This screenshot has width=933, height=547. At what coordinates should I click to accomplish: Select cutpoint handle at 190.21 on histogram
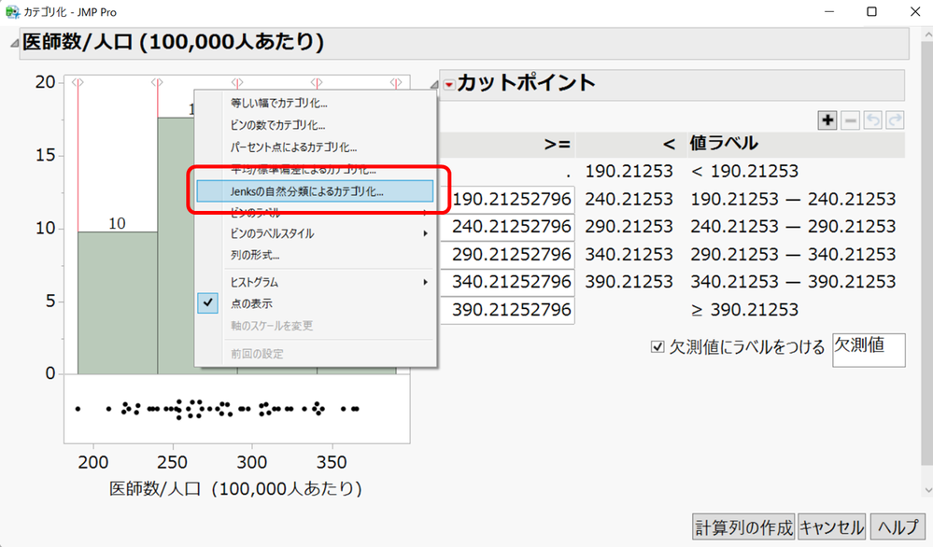click(78, 83)
